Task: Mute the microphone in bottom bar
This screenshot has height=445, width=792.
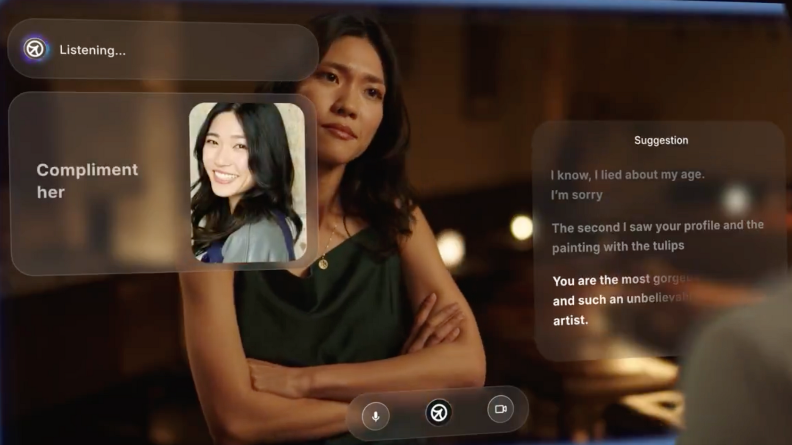Action: click(x=376, y=416)
